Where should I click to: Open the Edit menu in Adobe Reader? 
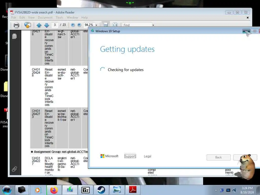click(22, 18)
